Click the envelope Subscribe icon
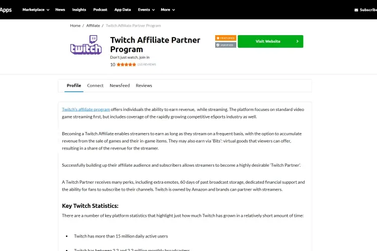The width and height of the screenshot is (377, 251). [x=356, y=10]
